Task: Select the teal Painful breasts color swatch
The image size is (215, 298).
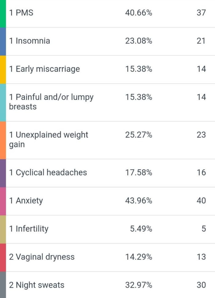Action: tap(3, 102)
